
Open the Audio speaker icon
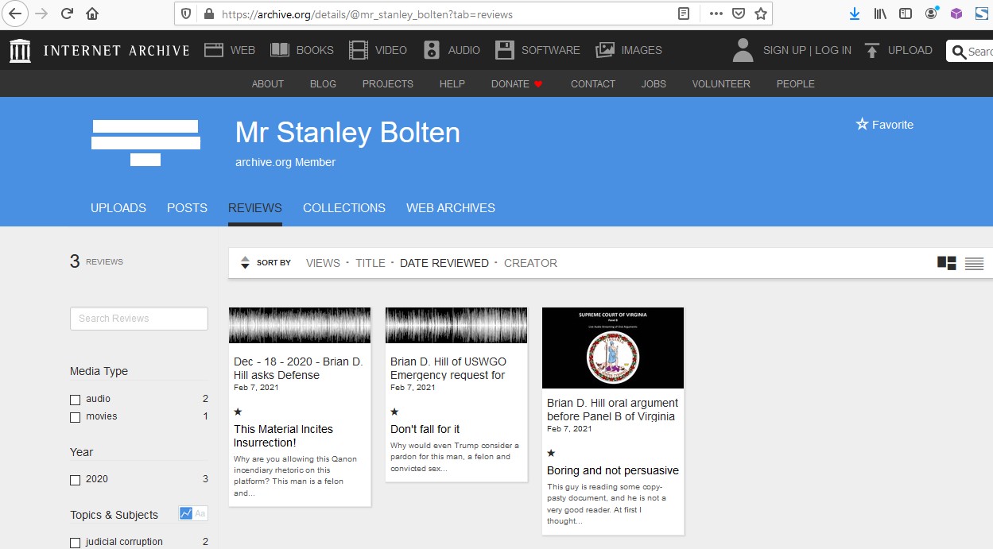[432, 50]
